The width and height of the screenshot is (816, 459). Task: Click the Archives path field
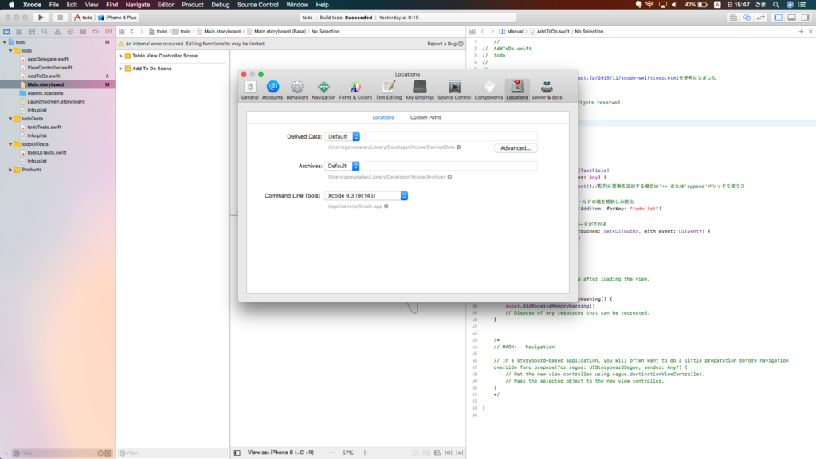[x=449, y=166]
